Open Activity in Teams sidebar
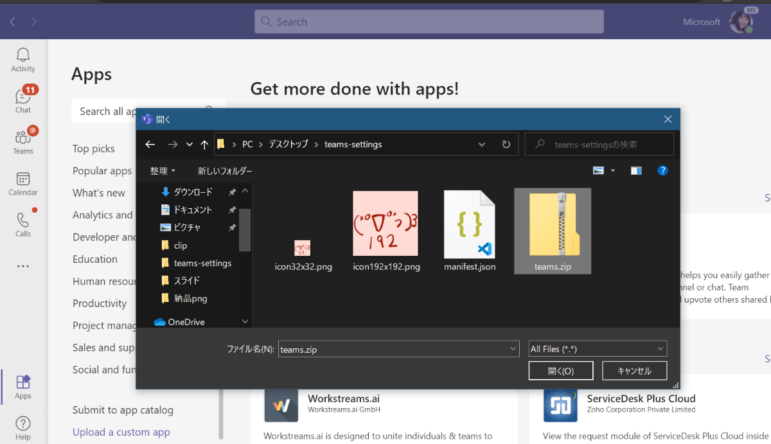Image resolution: width=771 pixels, height=444 pixels. (x=23, y=60)
